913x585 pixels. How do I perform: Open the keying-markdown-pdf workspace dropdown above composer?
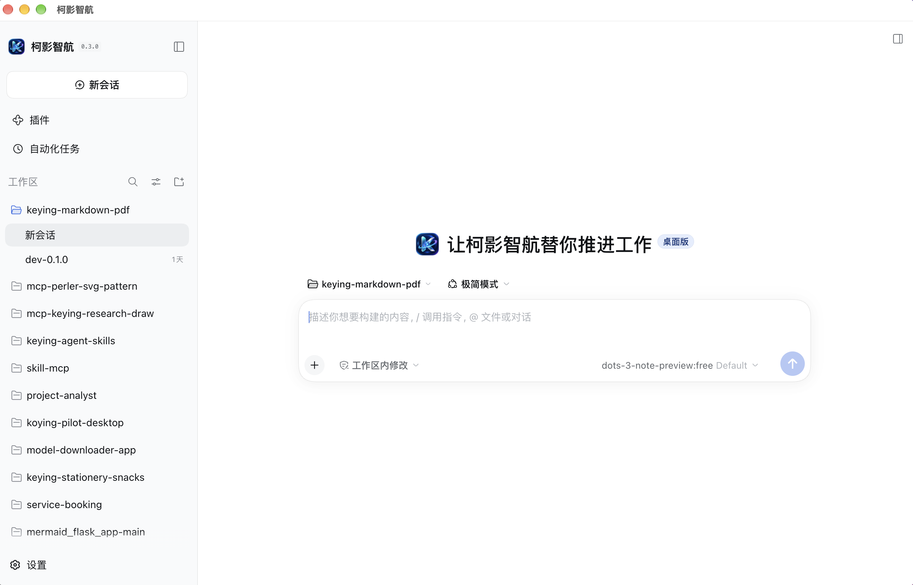369,284
